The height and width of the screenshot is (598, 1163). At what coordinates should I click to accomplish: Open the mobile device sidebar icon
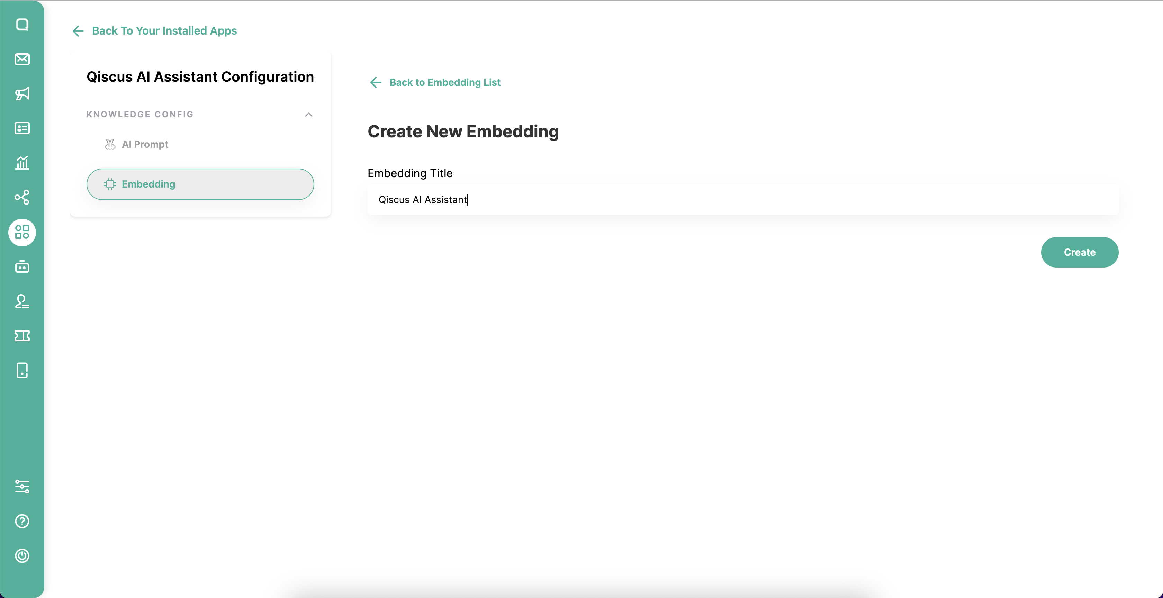22,370
